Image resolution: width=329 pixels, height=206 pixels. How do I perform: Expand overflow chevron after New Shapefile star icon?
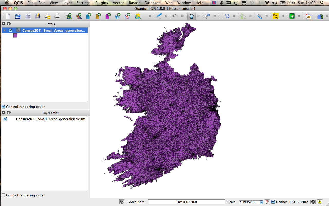tap(150, 16)
